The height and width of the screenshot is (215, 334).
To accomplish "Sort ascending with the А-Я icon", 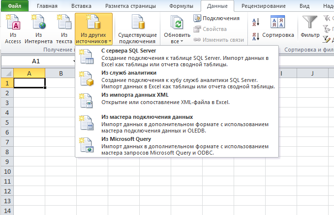I will [x=256, y=22].
